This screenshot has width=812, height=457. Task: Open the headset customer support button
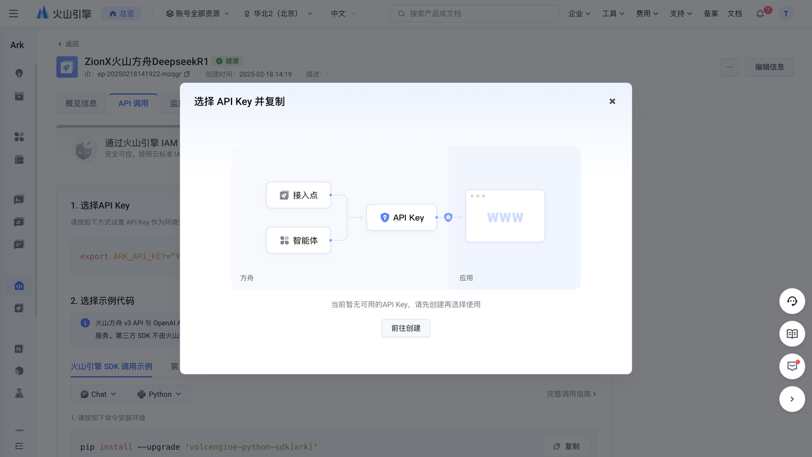[x=792, y=301]
